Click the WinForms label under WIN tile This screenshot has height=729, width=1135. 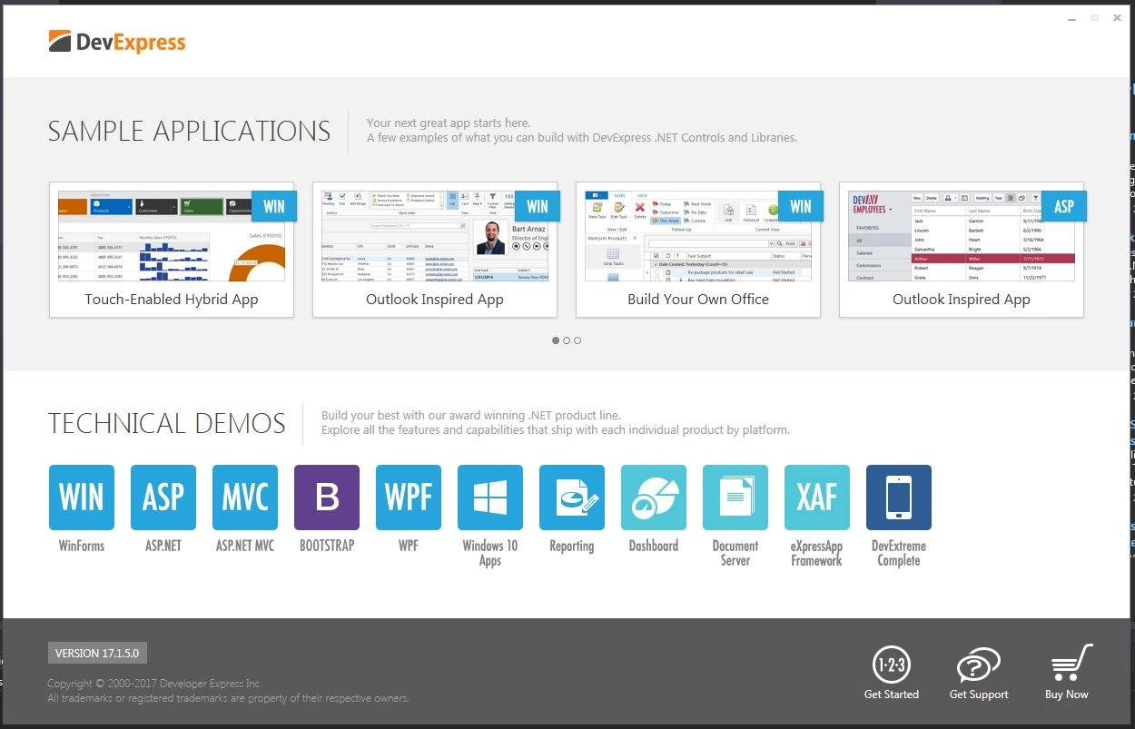(82, 546)
